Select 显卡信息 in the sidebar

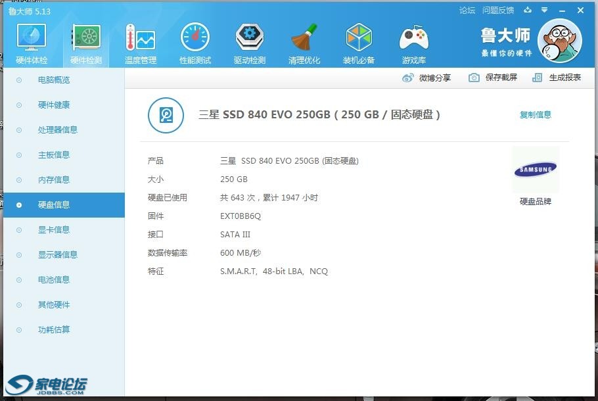pos(64,230)
